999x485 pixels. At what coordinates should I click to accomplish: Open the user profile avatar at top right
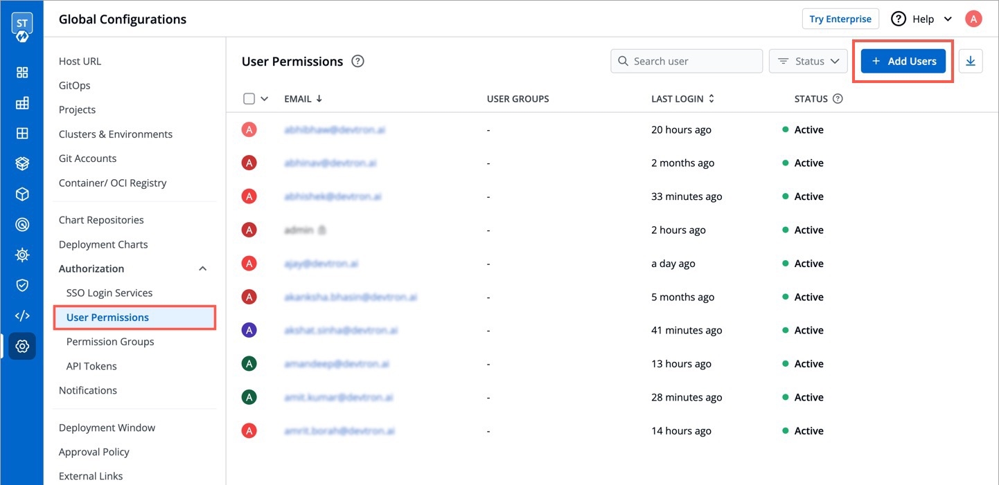973,19
